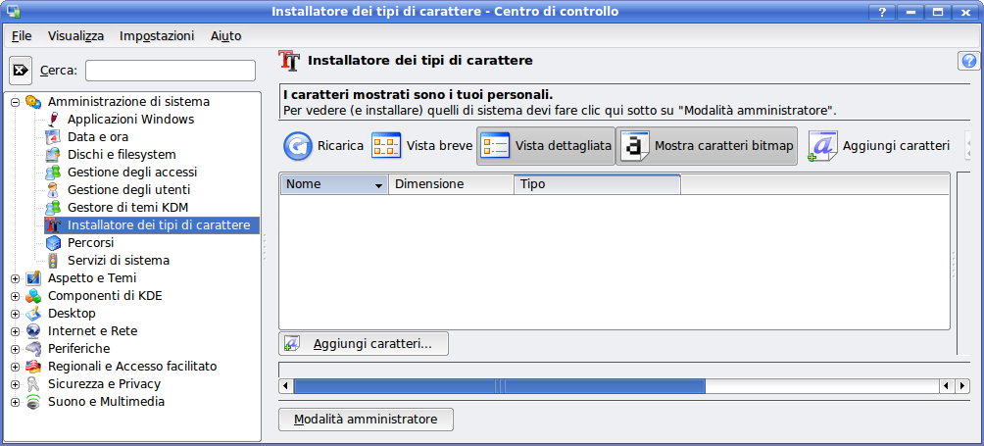This screenshot has height=446, width=984.
Task: Open the Visualizza menu
Action: tap(75, 36)
